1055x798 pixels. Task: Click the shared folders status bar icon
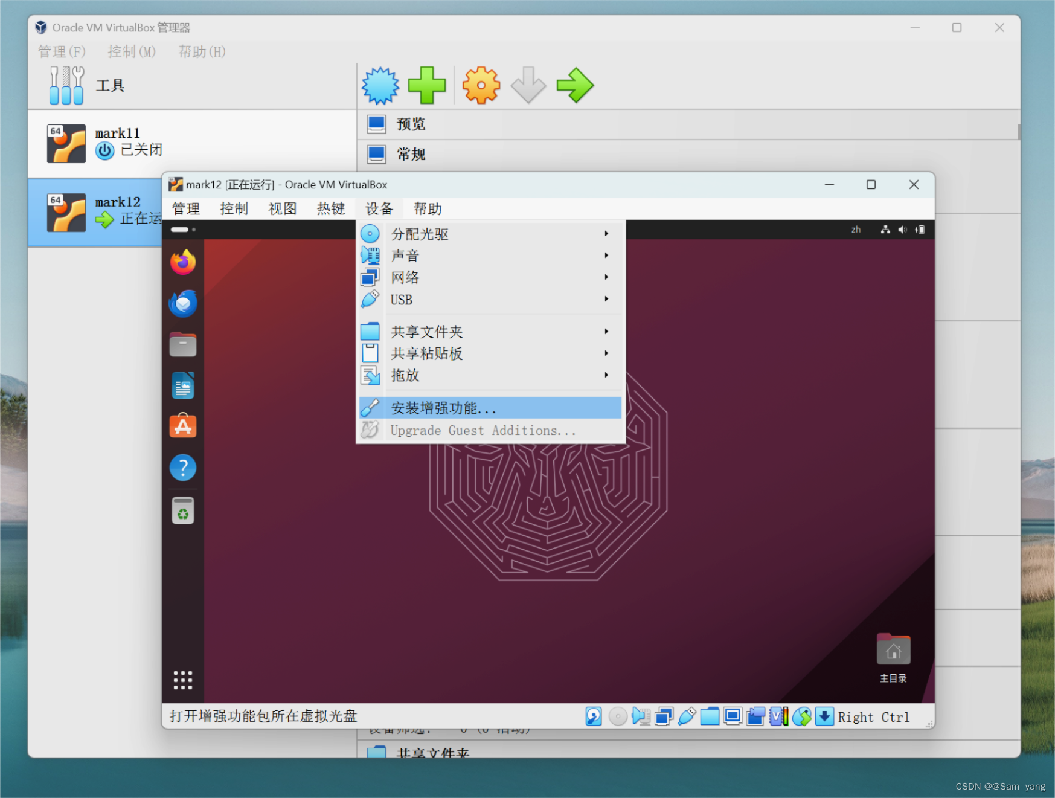point(710,716)
